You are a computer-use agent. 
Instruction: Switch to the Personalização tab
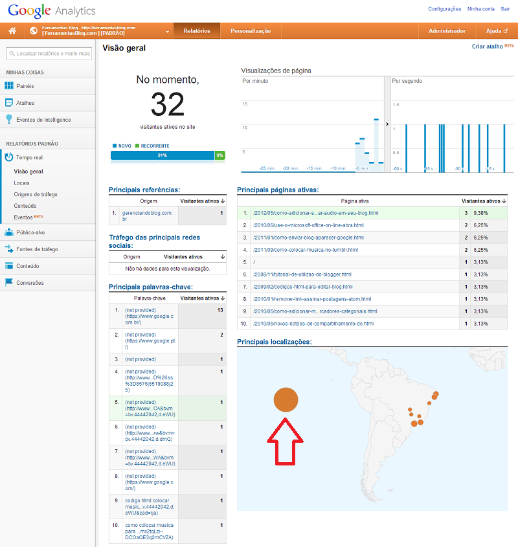pyautogui.click(x=251, y=30)
